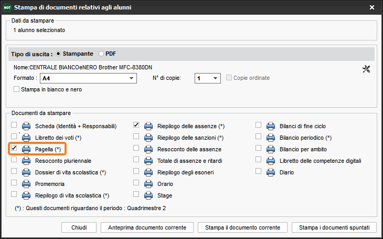Open printer settings wrench icon

pos(366,69)
